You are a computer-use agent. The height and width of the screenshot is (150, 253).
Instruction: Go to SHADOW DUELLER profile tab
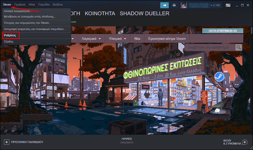pos(144,13)
